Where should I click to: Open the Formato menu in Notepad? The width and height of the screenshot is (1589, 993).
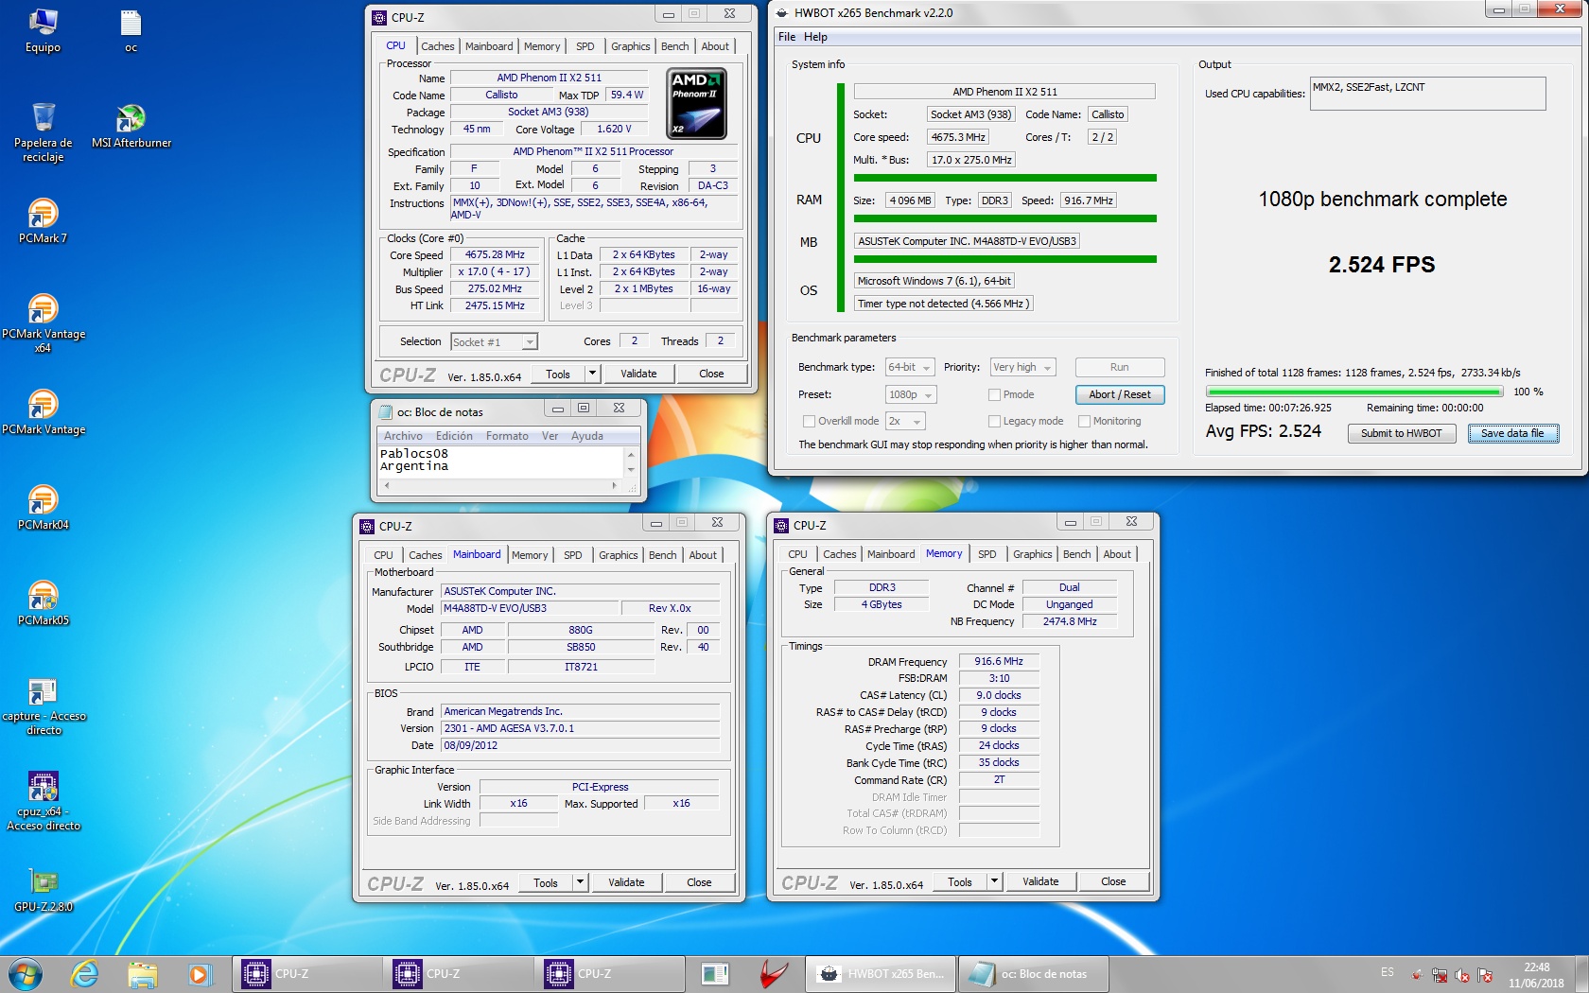click(507, 436)
